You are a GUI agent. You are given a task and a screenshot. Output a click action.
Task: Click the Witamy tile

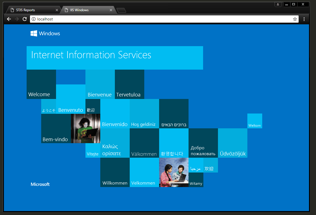(x=196, y=180)
